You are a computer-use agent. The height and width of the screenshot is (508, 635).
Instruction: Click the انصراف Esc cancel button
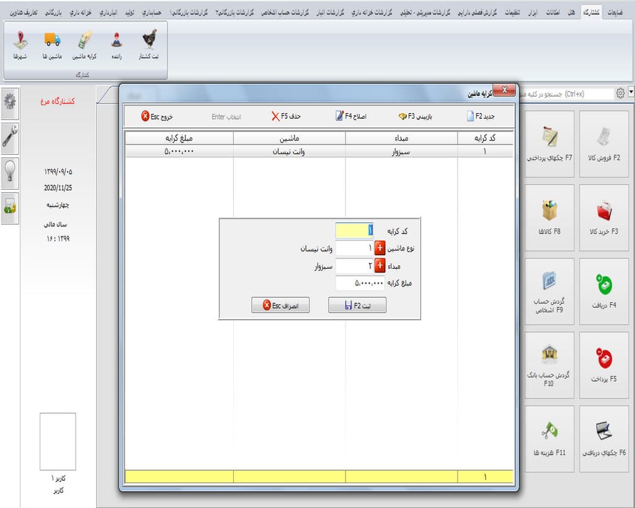[x=280, y=305]
